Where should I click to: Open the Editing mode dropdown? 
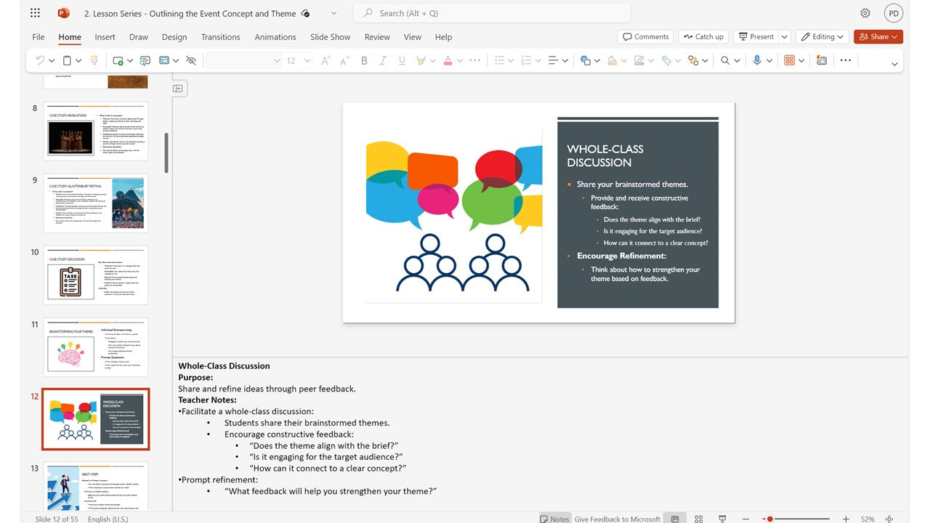(x=823, y=36)
